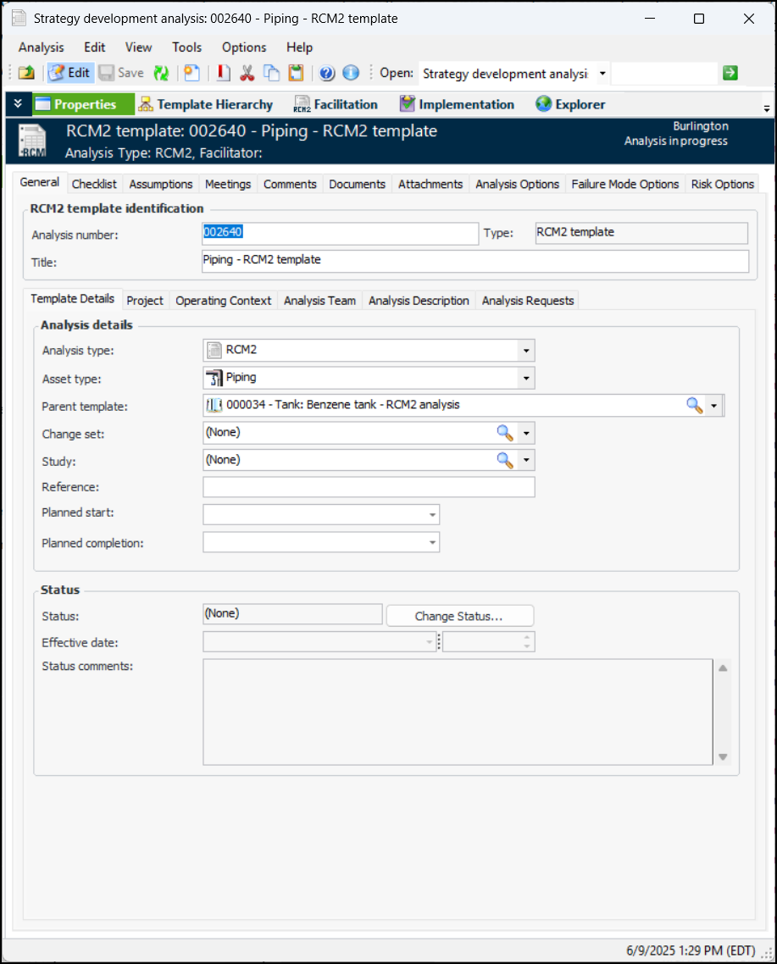Open the Help menu
This screenshot has height=964, width=777.
pos(300,47)
